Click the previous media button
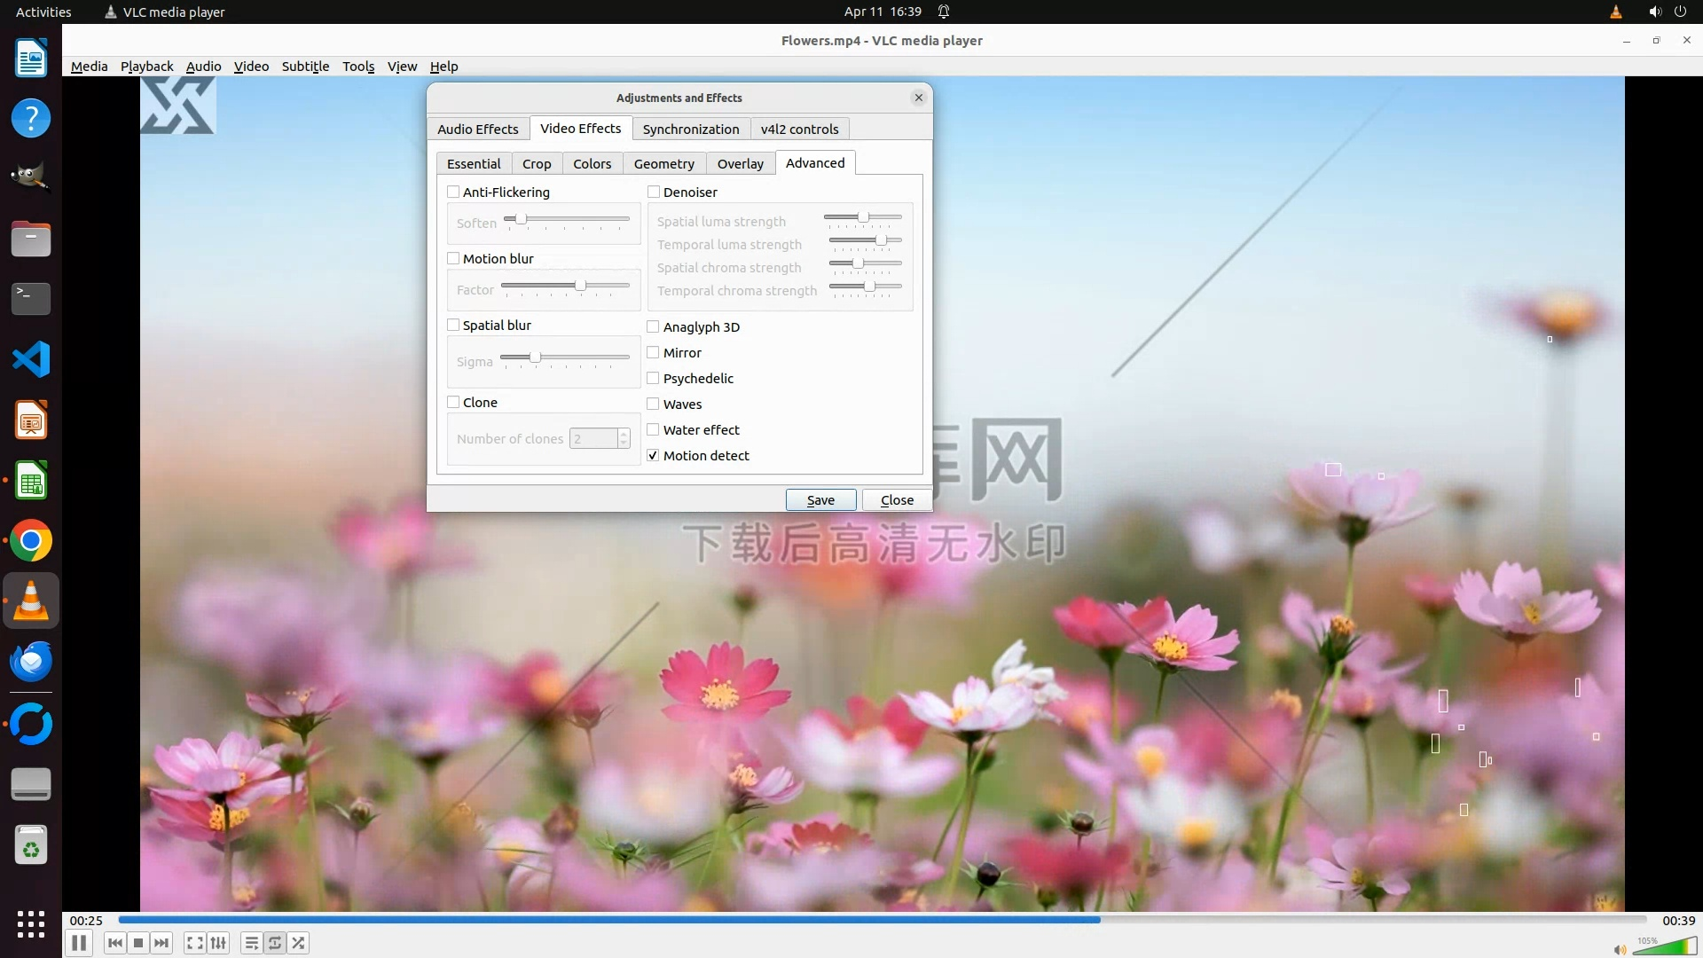Screen dimensions: 1703x958 [114, 943]
